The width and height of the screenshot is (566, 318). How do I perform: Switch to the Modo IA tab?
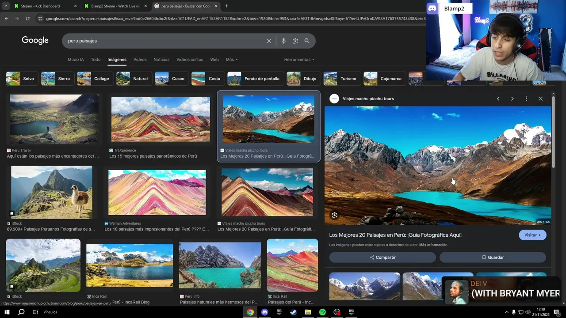tap(76, 60)
